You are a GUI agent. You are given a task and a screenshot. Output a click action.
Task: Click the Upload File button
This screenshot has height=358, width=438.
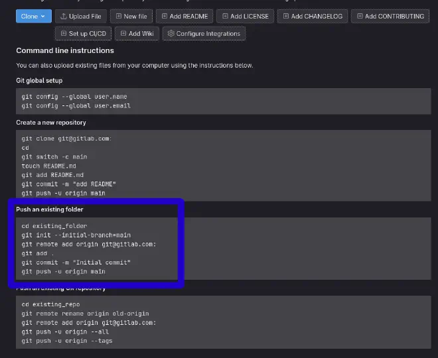click(81, 16)
